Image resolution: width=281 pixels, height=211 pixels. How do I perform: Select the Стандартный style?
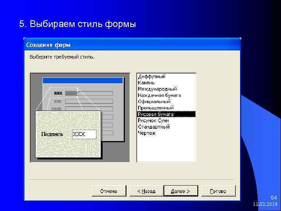166,127
